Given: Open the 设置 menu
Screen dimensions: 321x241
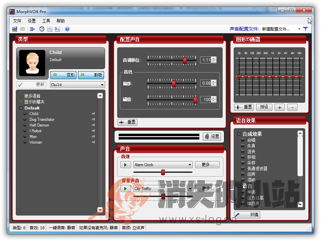Looking at the screenshot, I should coord(32,21).
